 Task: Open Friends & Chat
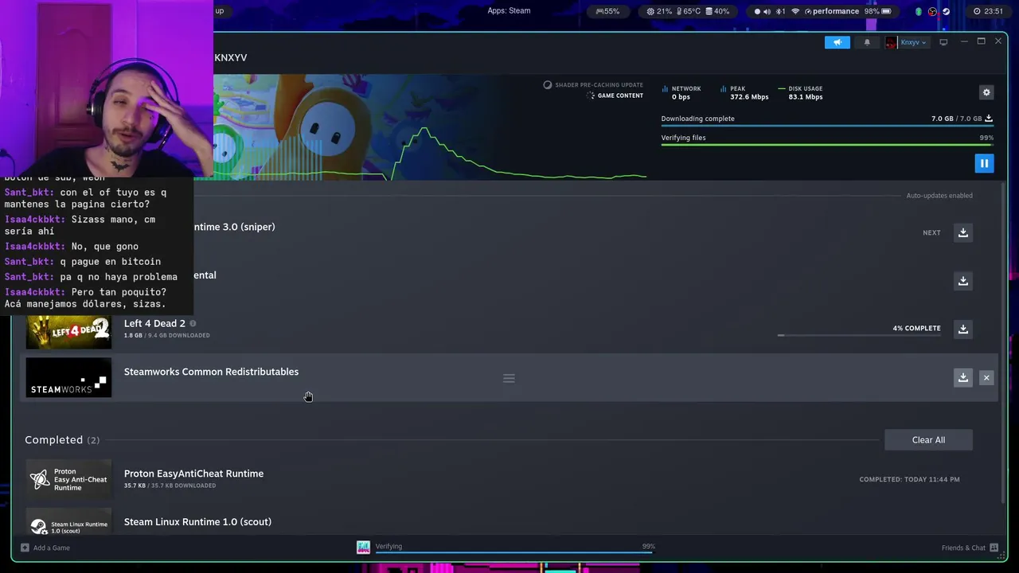970,548
